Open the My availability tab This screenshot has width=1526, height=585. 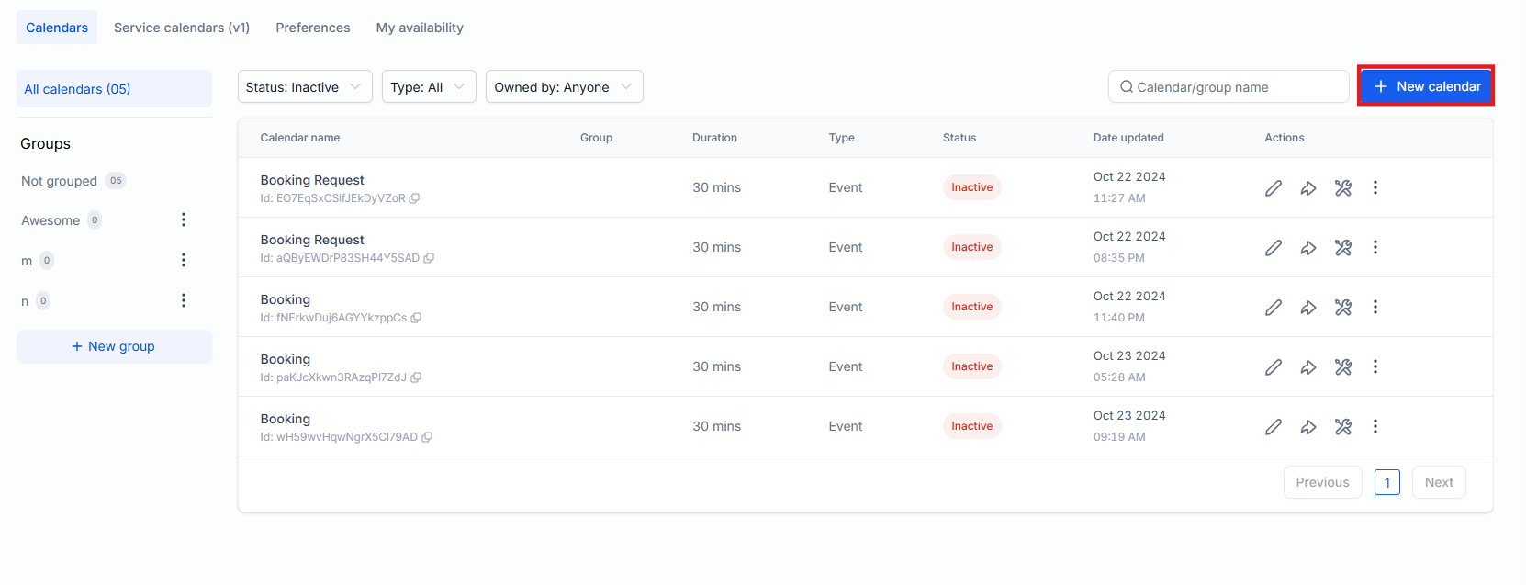click(x=420, y=28)
